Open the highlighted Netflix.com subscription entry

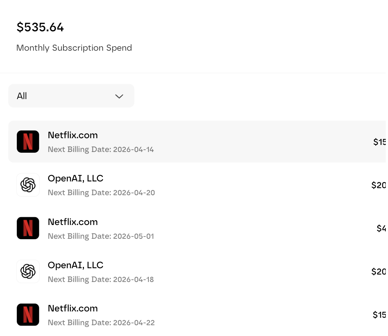(149, 142)
